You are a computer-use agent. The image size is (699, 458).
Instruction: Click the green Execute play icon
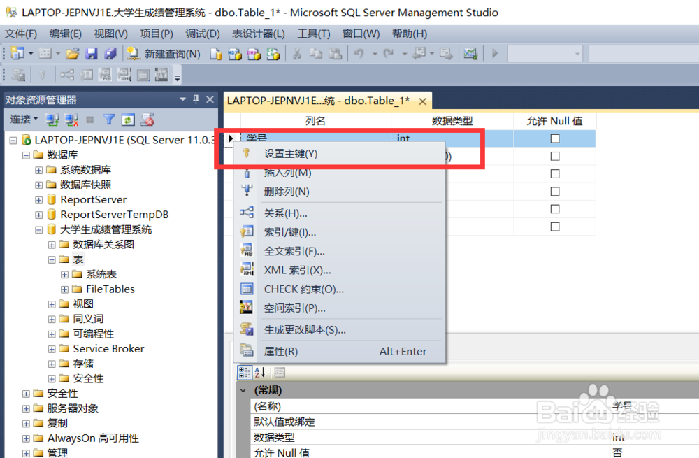495,54
